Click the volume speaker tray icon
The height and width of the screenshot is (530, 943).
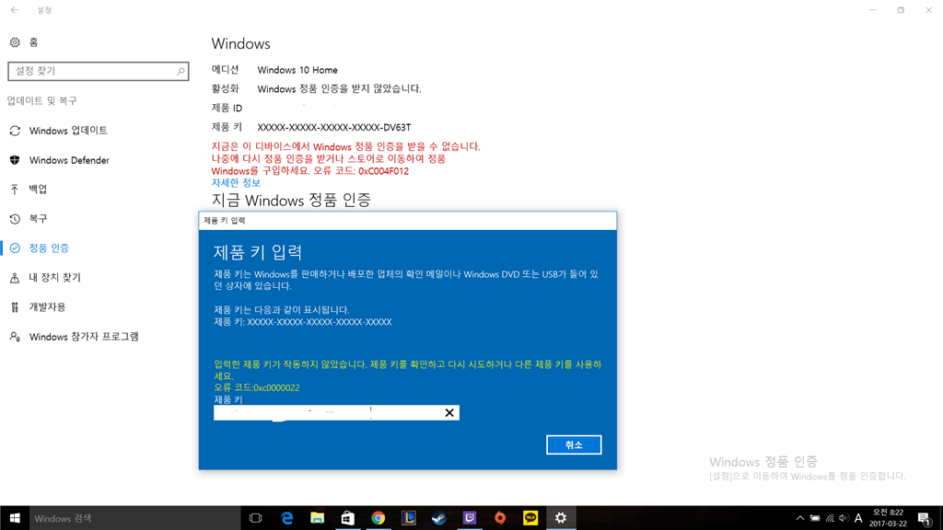coord(844,518)
